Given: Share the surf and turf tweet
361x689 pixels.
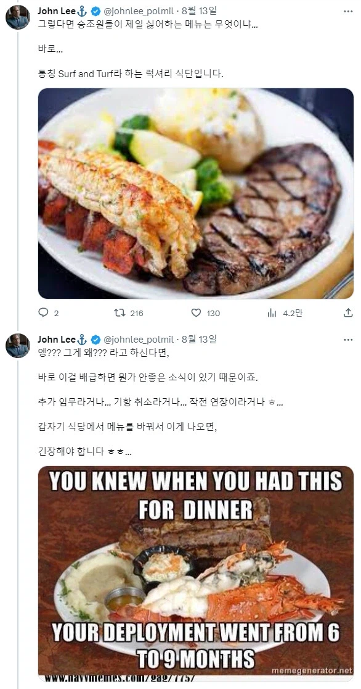Looking at the screenshot, I should 349,313.
